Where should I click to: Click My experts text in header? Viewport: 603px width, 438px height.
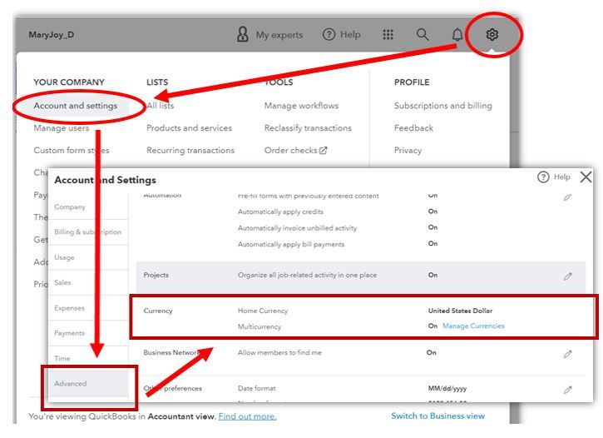click(x=279, y=35)
